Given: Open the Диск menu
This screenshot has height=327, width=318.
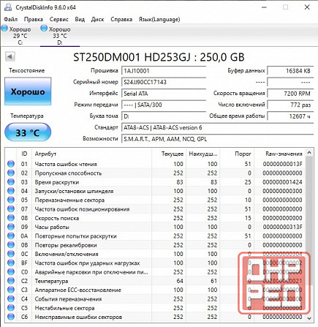Looking at the screenshot, I should [97, 19].
